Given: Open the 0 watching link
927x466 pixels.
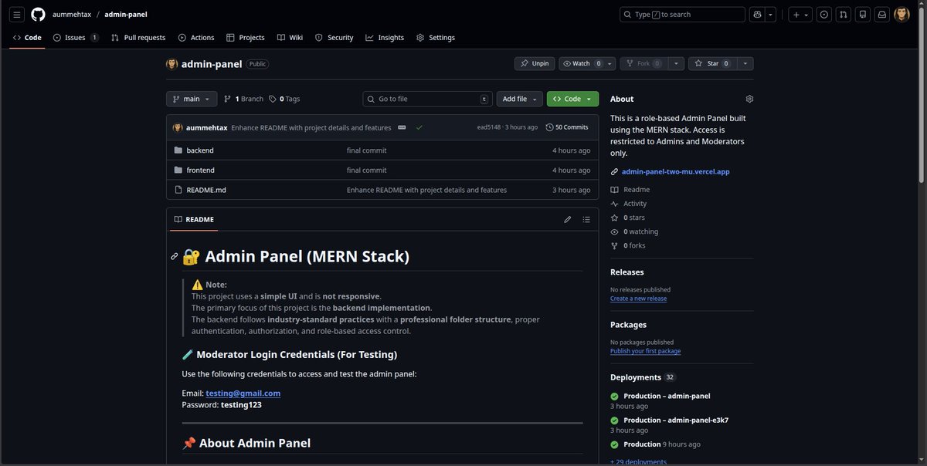Looking at the screenshot, I should pyautogui.click(x=634, y=231).
